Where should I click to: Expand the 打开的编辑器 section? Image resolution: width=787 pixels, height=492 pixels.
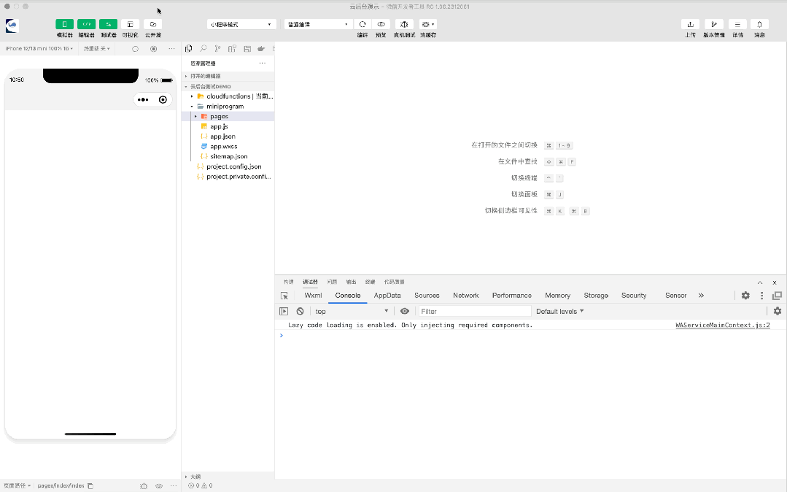point(228,76)
